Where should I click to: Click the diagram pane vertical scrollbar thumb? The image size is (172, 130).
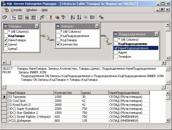coord(168,29)
